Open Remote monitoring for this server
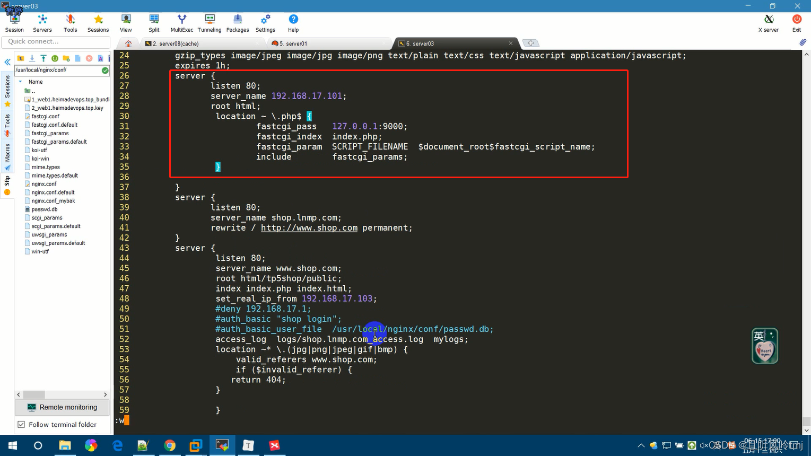The width and height of the screenshot is (811, 456). 62,407
